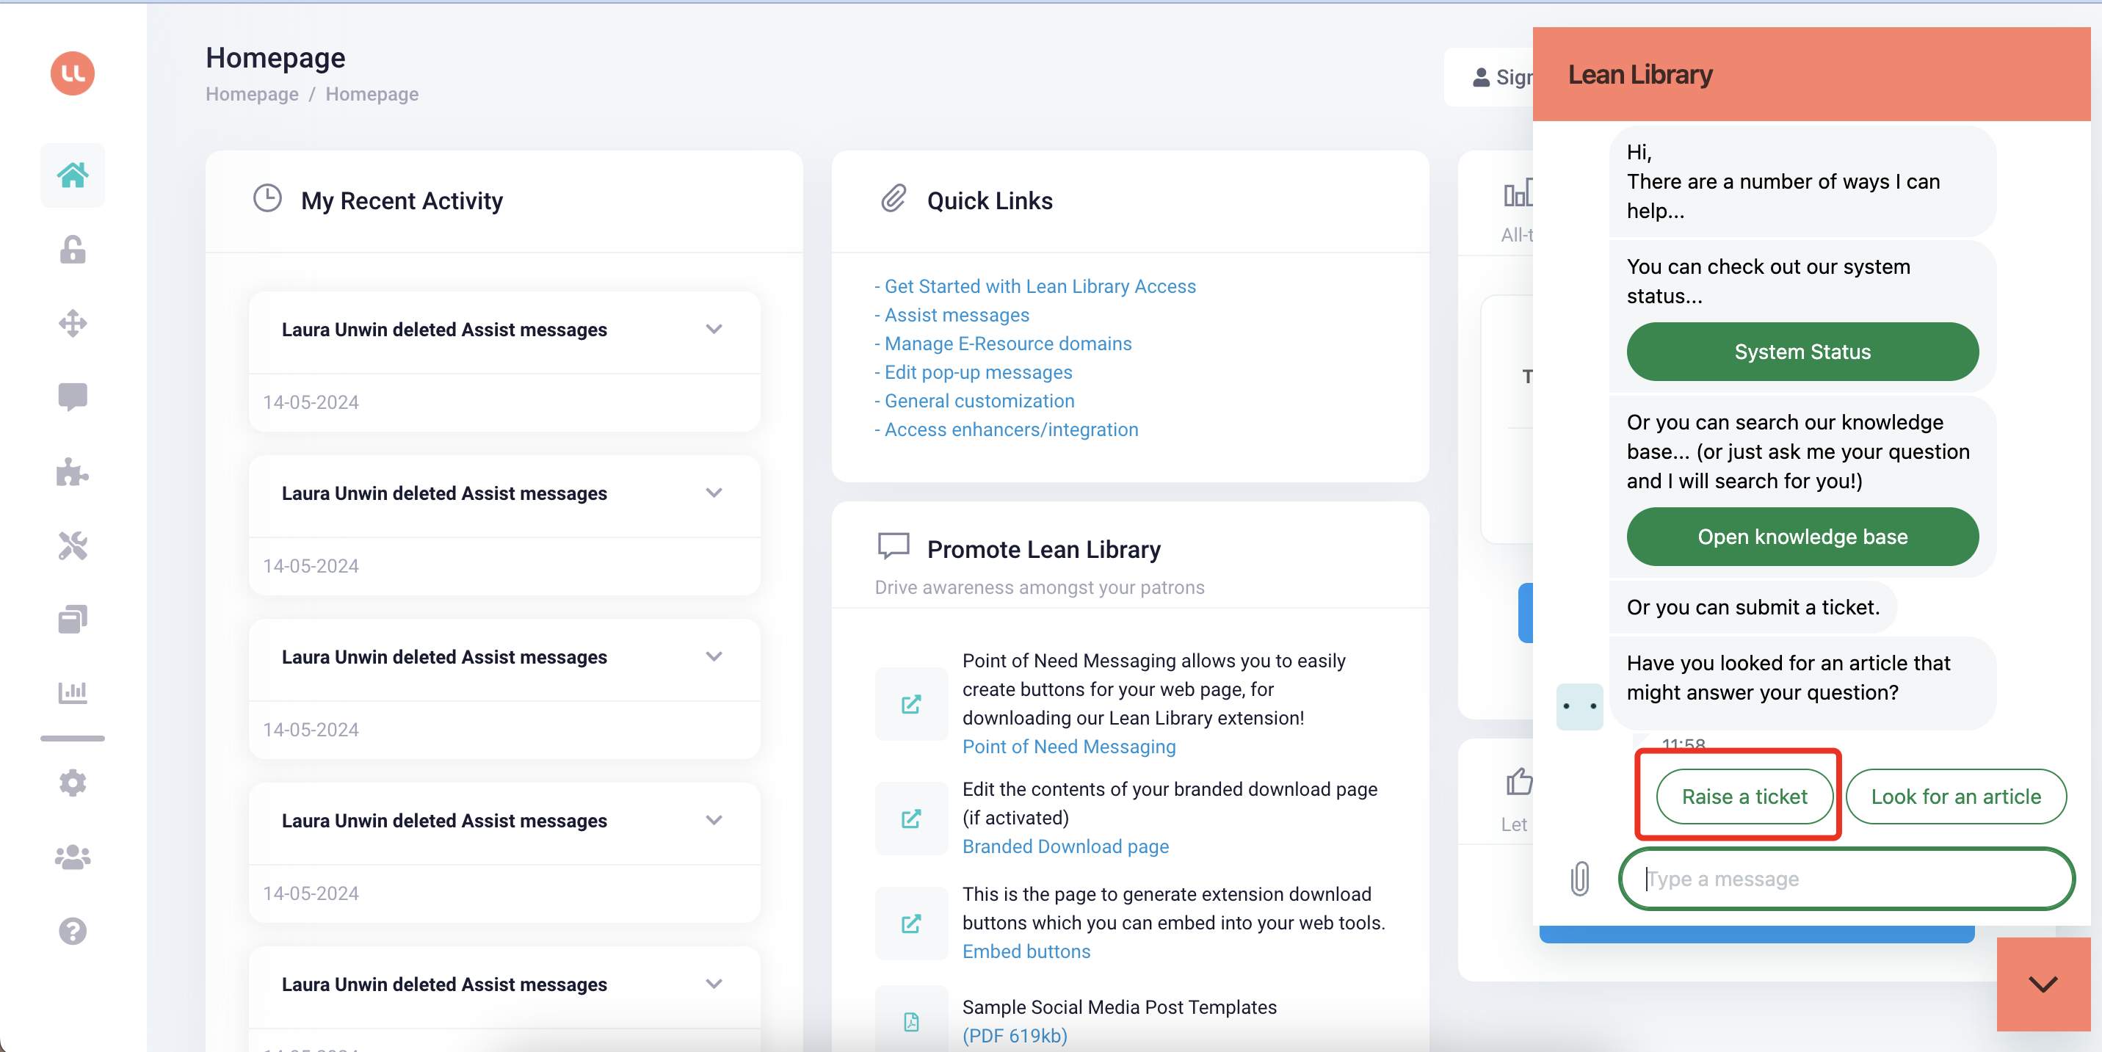Viewport: 2102px width, 1052px height.
Task: Collapse the chat with the down chevron button
Action: click(x=2043, y=984)
